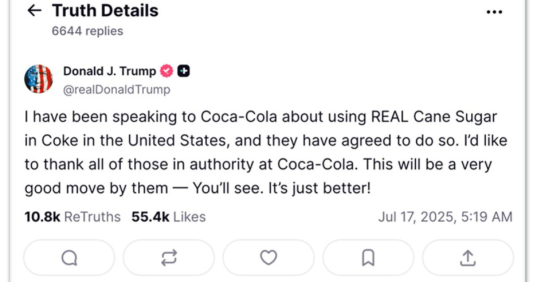Click the black plus badge beside name
The height and width of the screenshot is (282, 537).
[183, 71]
